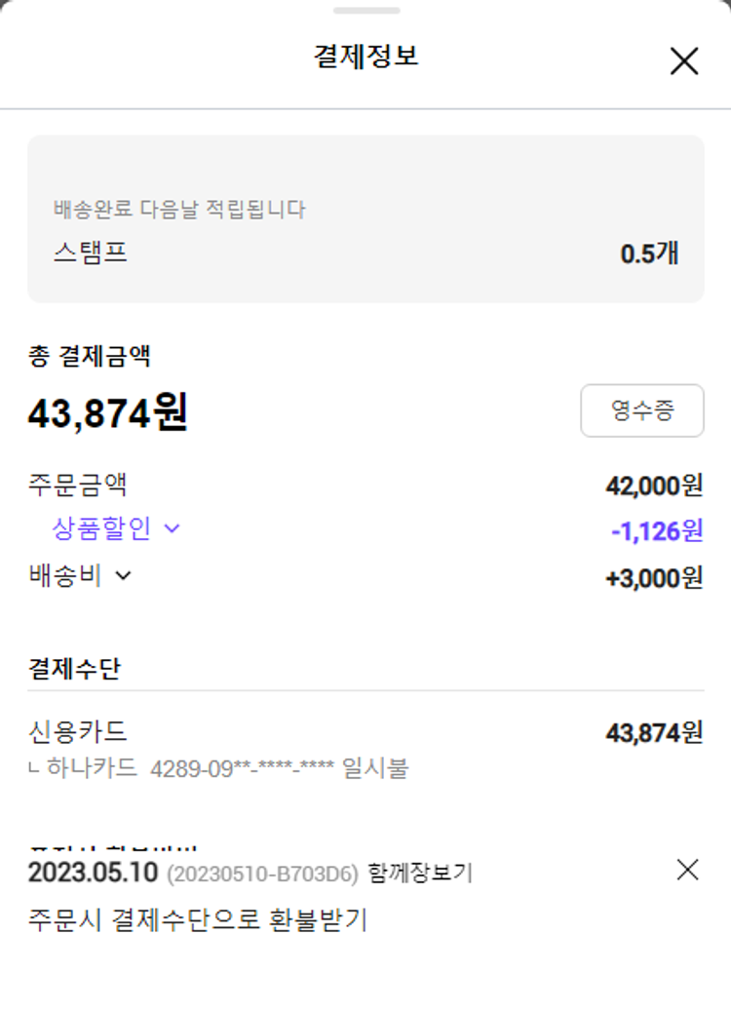Click the 스탬프 0.5개 reward row
The height and width of the screenshot is (1012, 731).
[x=365, y=254]
